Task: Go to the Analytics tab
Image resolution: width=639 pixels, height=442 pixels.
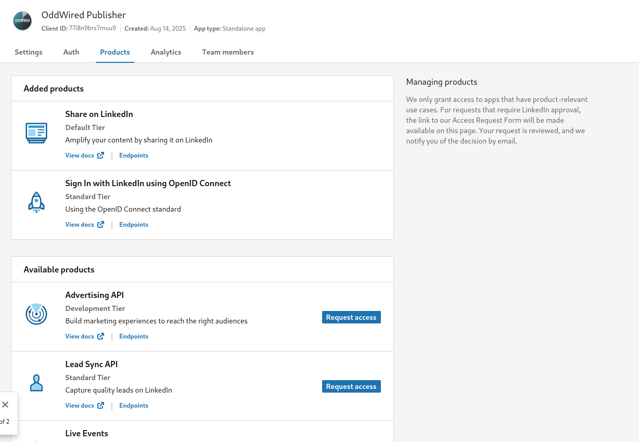Action: (166, 52)
